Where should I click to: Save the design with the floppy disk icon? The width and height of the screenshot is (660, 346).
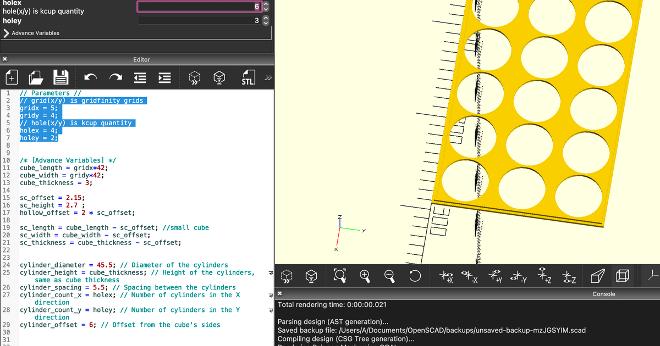(61, 78)
